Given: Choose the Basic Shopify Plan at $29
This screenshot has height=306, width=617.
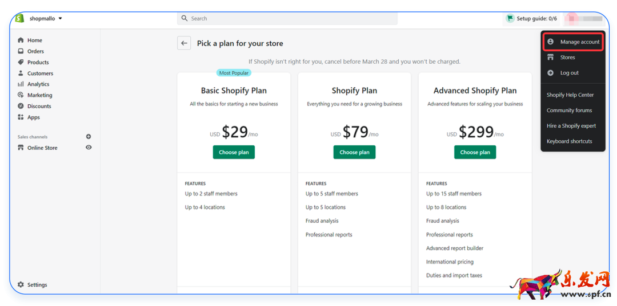Looking at the screenshot, I should click(x=234, y=152).
